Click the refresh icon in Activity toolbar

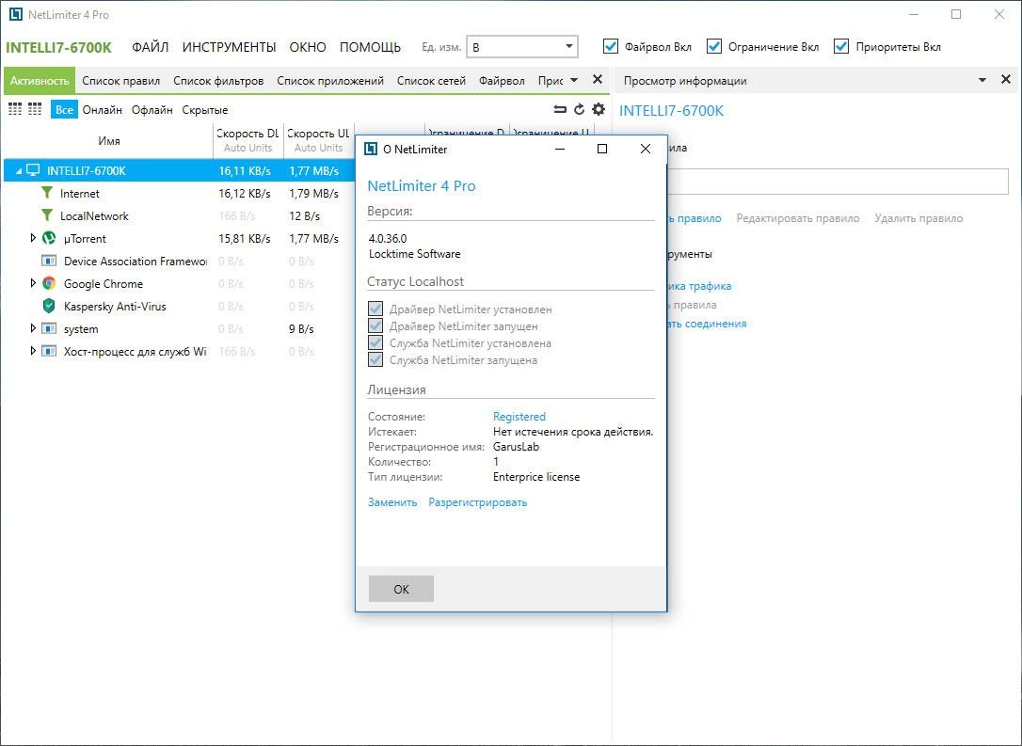click(579, 109)
